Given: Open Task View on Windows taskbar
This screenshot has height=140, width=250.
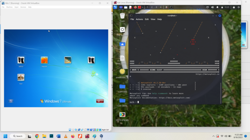Looking at the screenshot, I should tap(30, 136).
